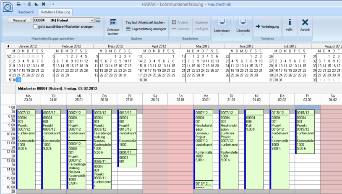Click the Fr 03.02 day column header
342x194 pixels.
pos(307,98)
